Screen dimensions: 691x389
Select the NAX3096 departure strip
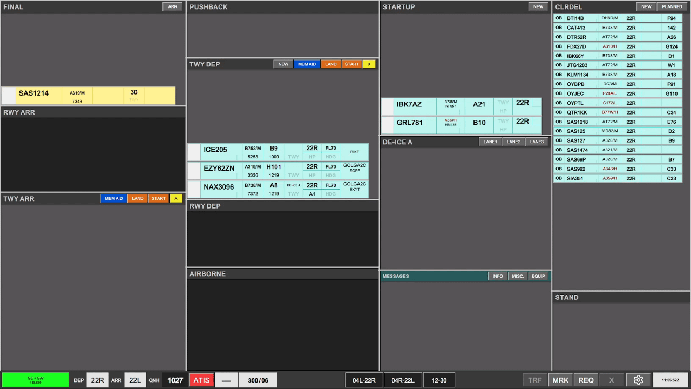278,189
